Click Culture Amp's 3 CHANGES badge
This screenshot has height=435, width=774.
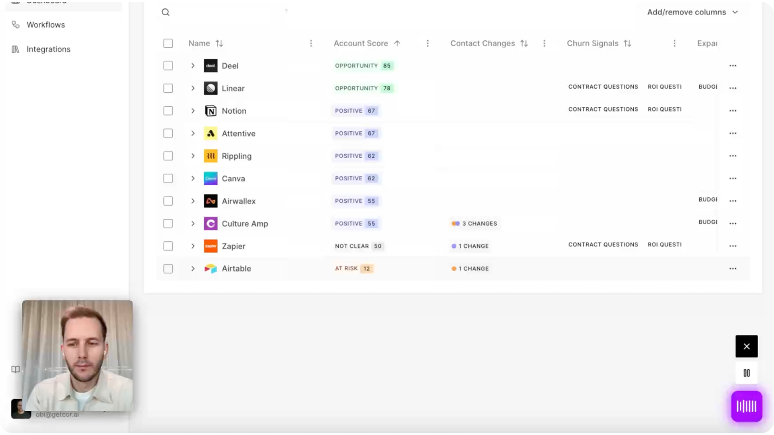pos(474,224)
